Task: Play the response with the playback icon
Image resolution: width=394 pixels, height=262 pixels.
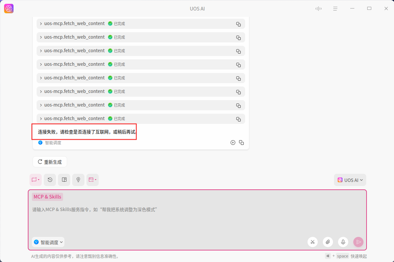Action: (x=233, y=143)
